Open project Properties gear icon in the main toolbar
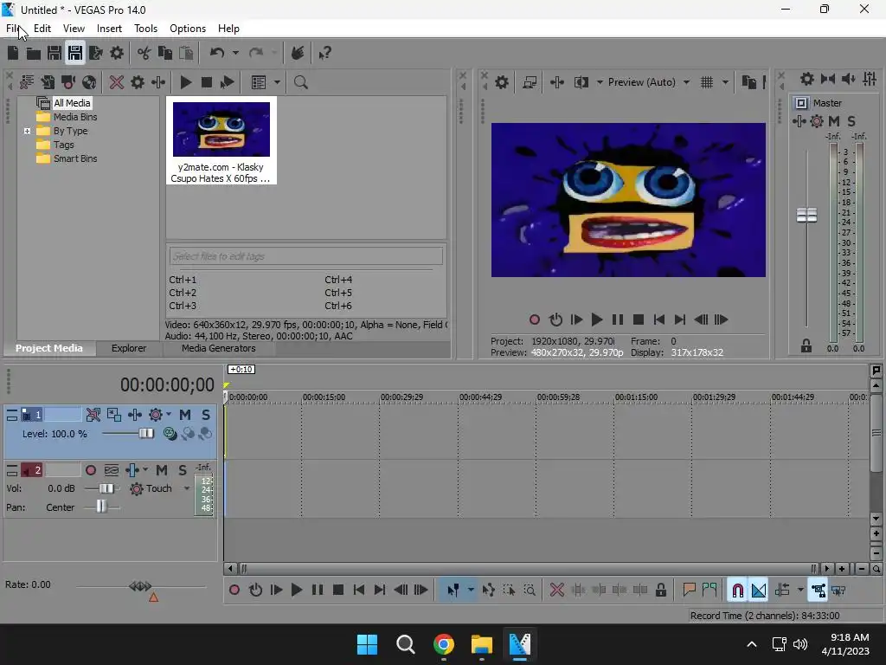This screenshot has width=886, height=665. click(117, 53)
